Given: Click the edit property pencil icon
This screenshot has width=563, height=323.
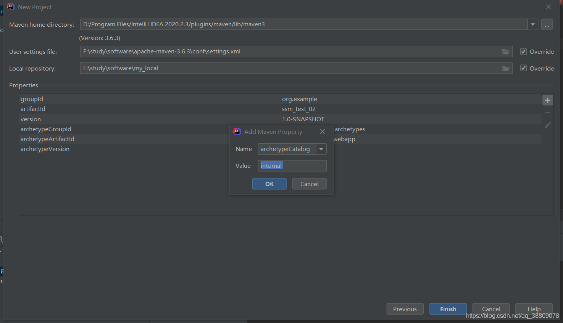Looking at the screenshot, I should click(548, 125).
